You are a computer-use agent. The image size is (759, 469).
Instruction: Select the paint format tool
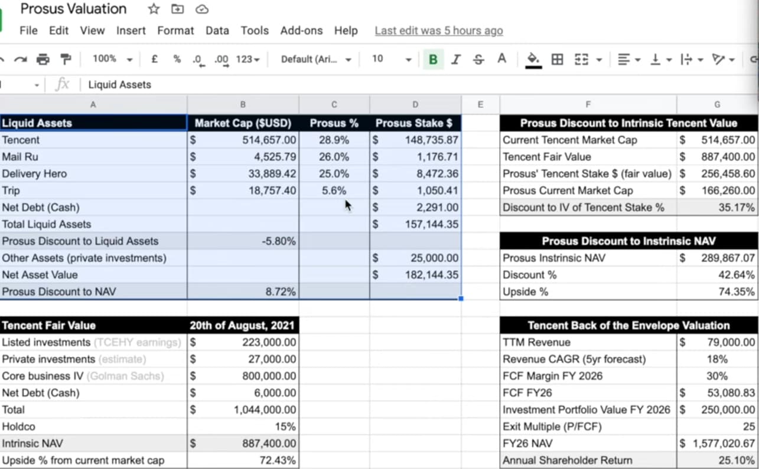[66, 59]
